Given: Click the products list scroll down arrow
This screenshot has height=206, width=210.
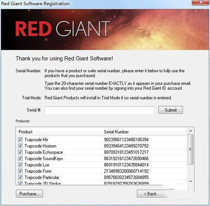Looking at the screenshot, I should pos(191,181).
